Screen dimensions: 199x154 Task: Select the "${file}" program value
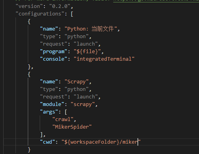(x=87, y=52)
